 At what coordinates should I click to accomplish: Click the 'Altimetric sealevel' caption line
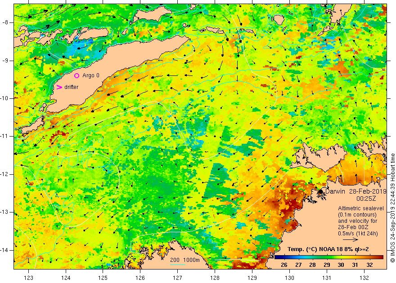(x=361, y=208)
